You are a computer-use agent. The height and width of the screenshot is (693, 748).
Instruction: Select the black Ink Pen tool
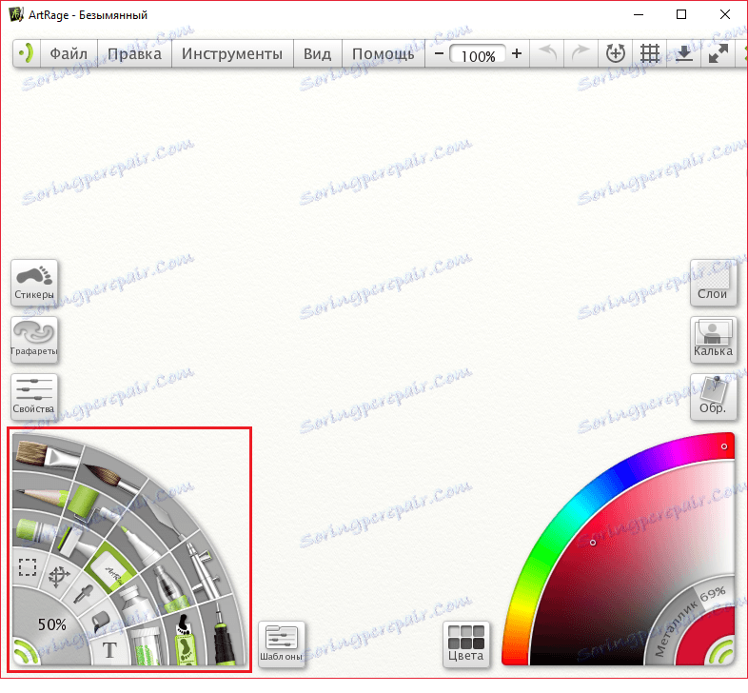[x=222, y=635]
